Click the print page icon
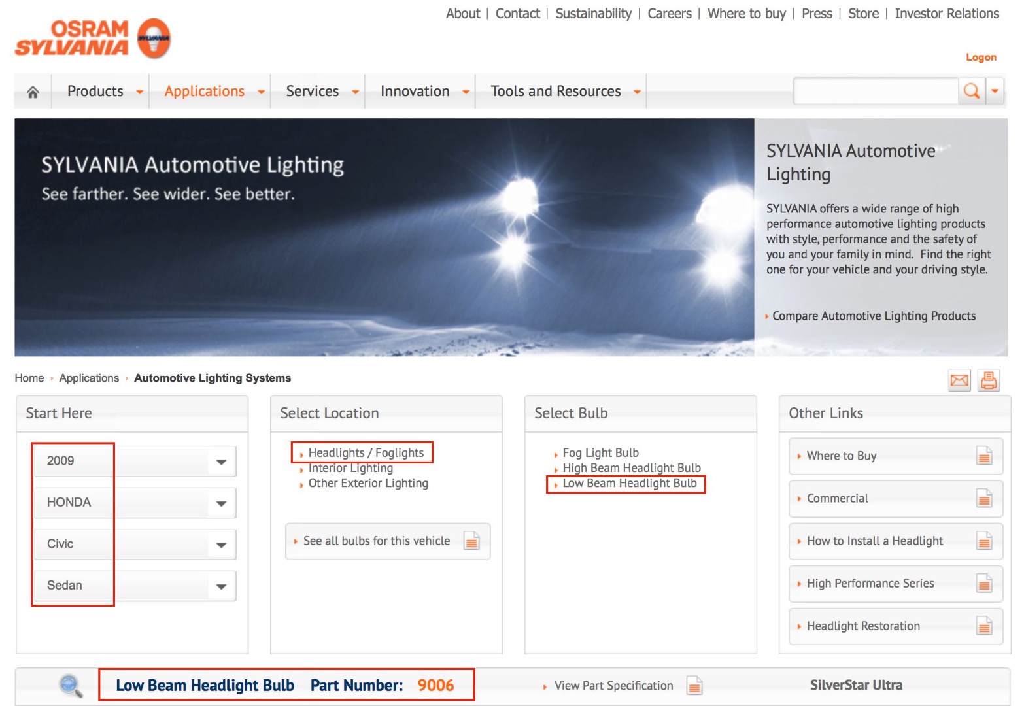 pos(989,380)
